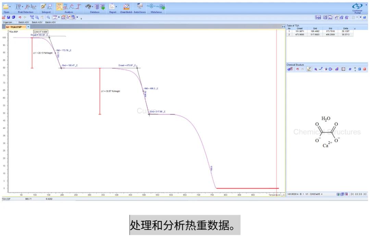The image size is (370, 237).
Task: Click the structure panel magnifier zoom icon
Action: click(x=316, y=69)
